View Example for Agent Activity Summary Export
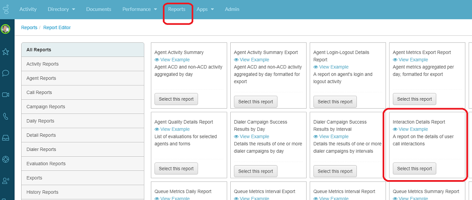The width and height of the screenshot is (472, 200). click(251, 60)
